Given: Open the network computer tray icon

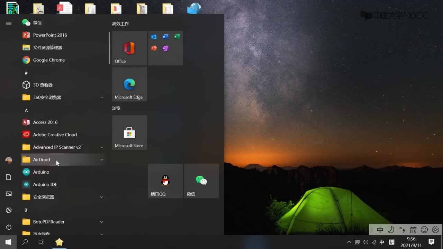Looking at the screenshot, I should click(357, 242).
